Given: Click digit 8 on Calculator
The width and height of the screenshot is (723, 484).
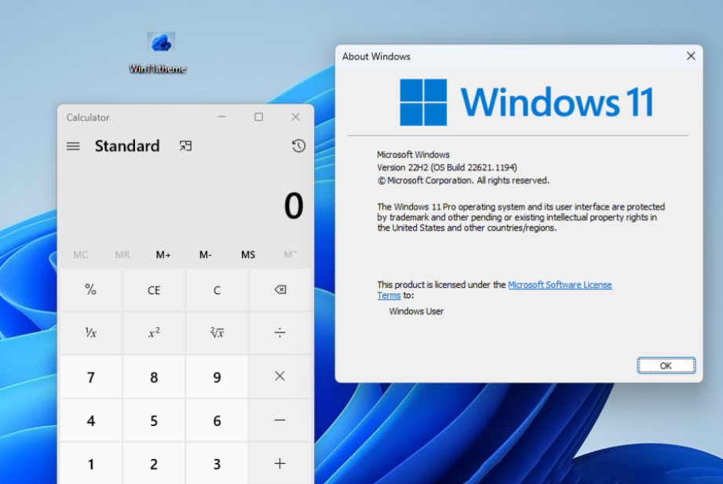Looking at the screenshot, I should [154, 377].
